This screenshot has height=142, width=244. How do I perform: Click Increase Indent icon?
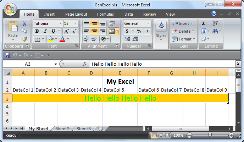click(x=95, y=39)
